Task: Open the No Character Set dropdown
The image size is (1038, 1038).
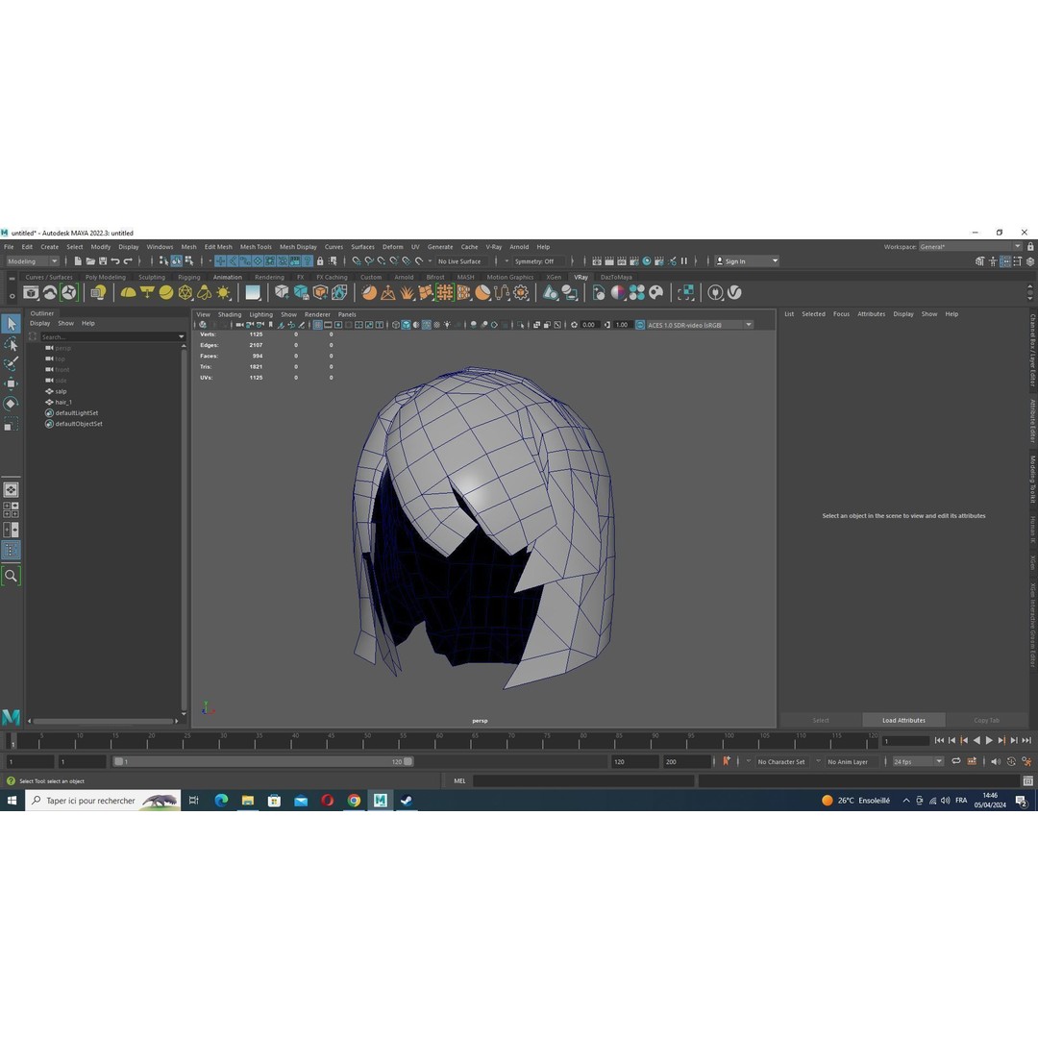Action: tap(781, 762)
